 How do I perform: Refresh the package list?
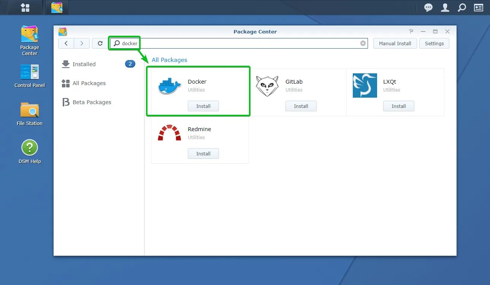pos(100,43)
